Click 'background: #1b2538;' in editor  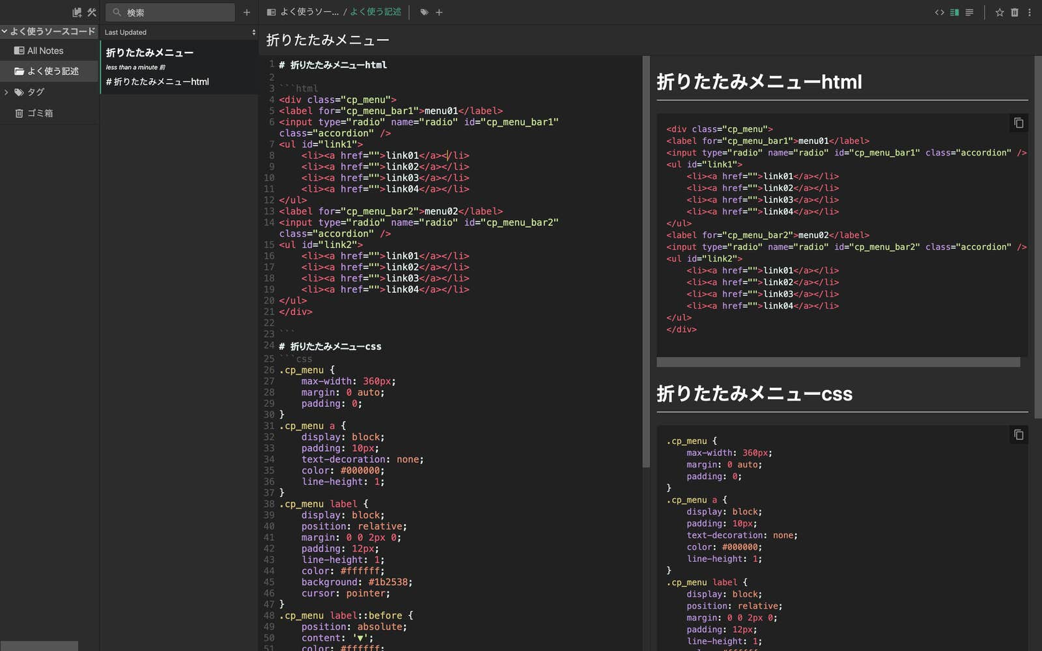click(357, 582)
